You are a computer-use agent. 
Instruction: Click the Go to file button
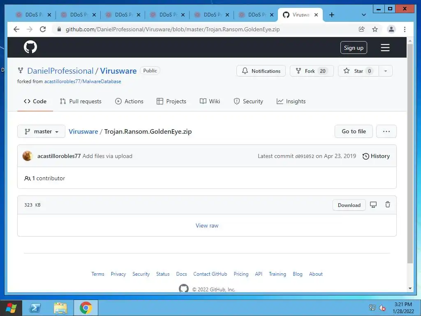coord(354,131)
